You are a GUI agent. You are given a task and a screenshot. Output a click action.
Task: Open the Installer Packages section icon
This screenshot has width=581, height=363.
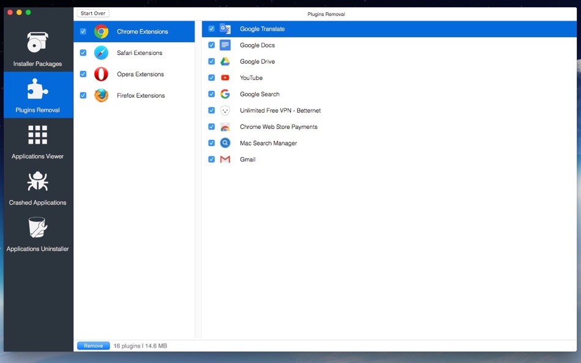37,43
